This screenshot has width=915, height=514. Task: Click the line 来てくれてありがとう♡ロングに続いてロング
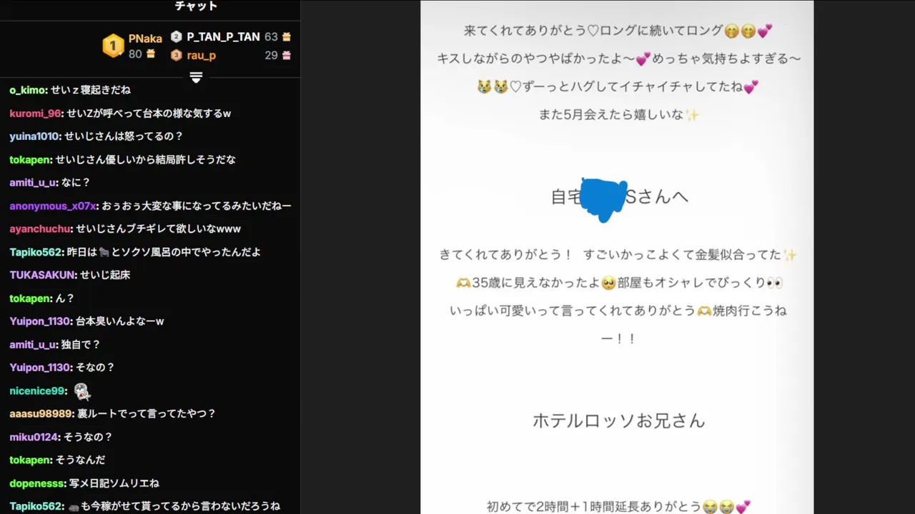(x=619, y=31)
